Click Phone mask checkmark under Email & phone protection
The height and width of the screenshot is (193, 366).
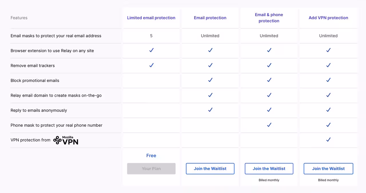click(x=269, y=125)
